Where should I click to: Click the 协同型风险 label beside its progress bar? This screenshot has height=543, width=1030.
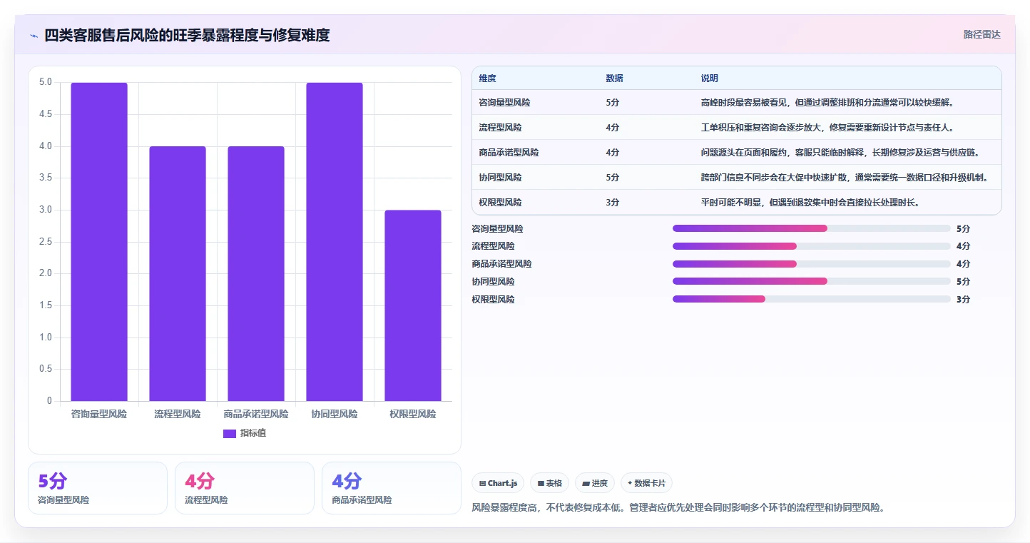(493, 281)
